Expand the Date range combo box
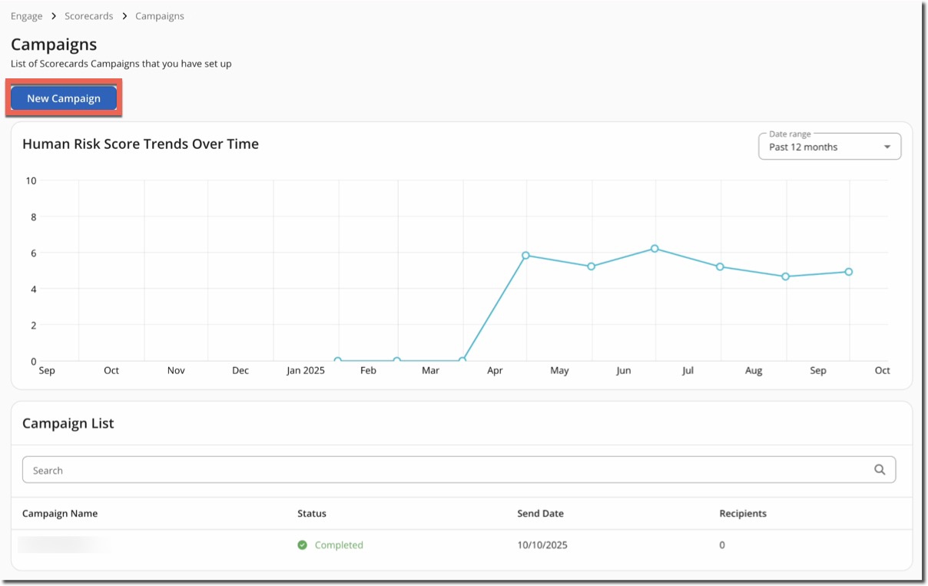 pos(829,146)
